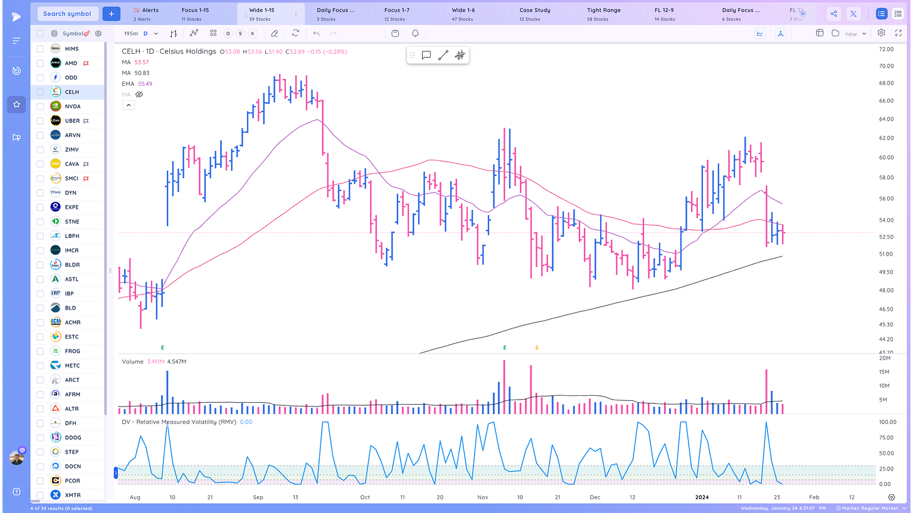Image resolution: width=913 pixels, height=513 pixels.
Task: Undo the last chart action
Action: [x=317, y=33]
